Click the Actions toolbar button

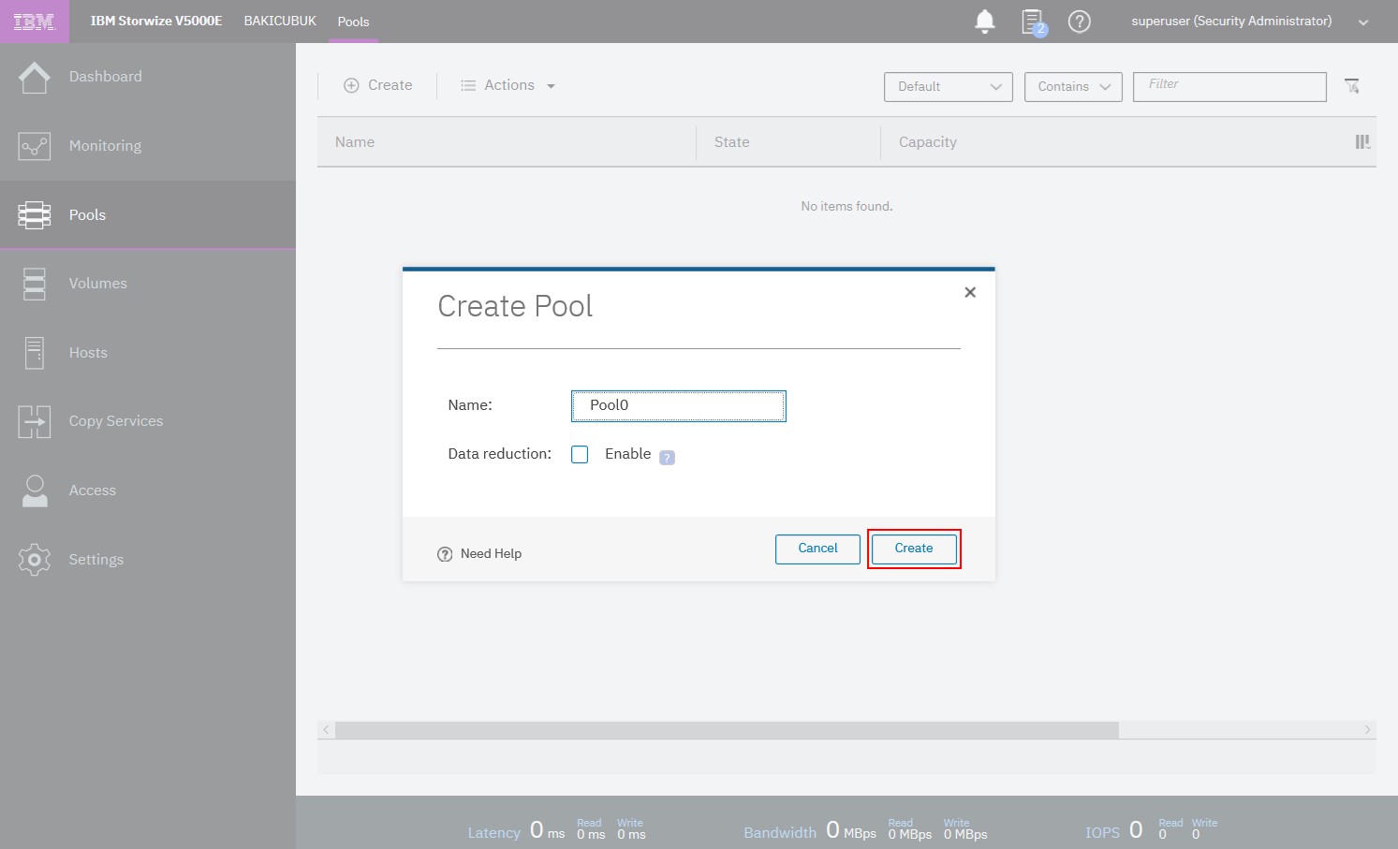pyautogui.click(x=508, y=85)
